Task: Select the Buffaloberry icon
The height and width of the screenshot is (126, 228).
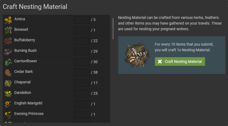Action: pos(8,41)
